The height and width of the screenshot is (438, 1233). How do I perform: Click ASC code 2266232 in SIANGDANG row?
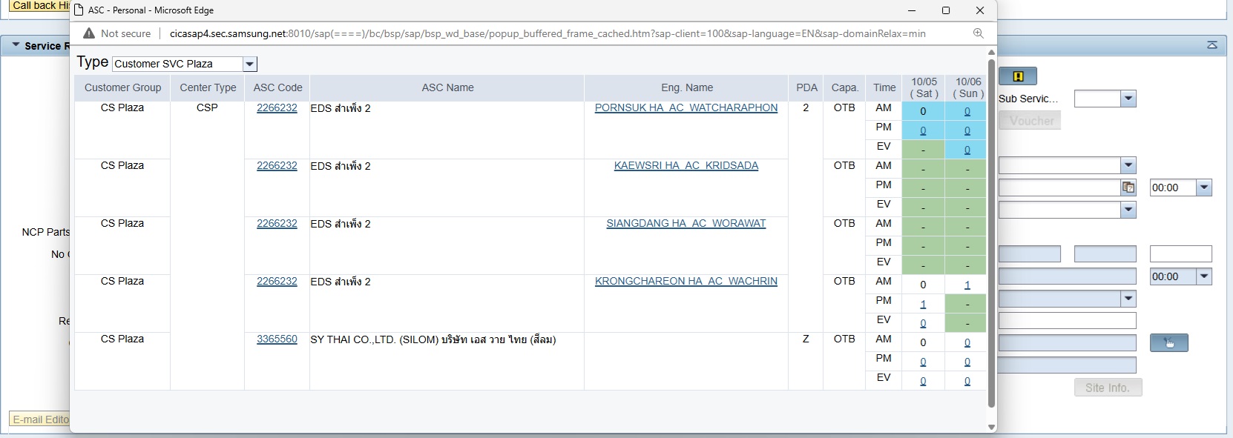277,223
